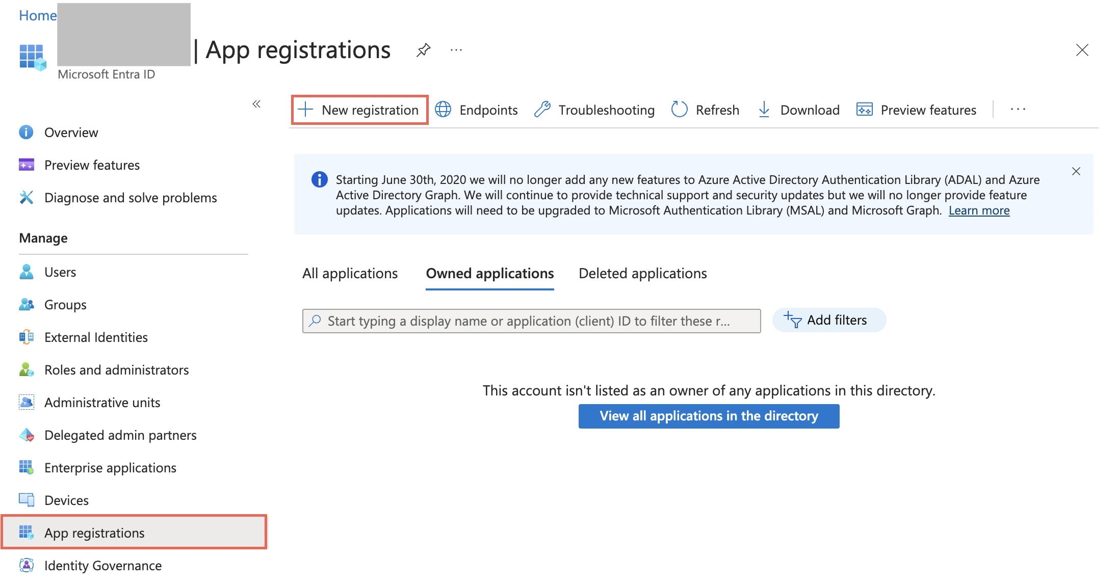Open Enterprise applications

(110, 468)
